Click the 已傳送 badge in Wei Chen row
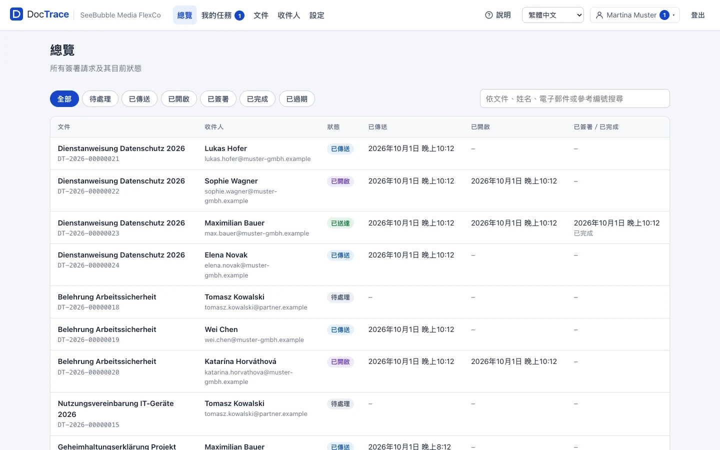This screenshot has width=720, height=450. click(x=340, y=329)
